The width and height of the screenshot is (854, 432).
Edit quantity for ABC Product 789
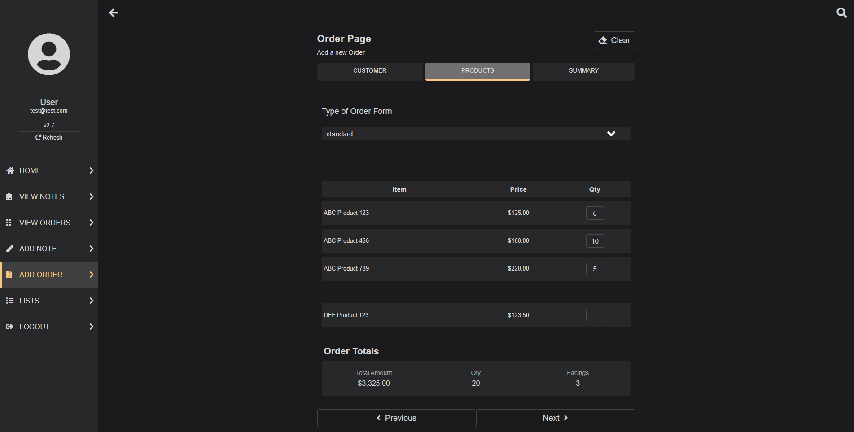click(x=595, y=269)
